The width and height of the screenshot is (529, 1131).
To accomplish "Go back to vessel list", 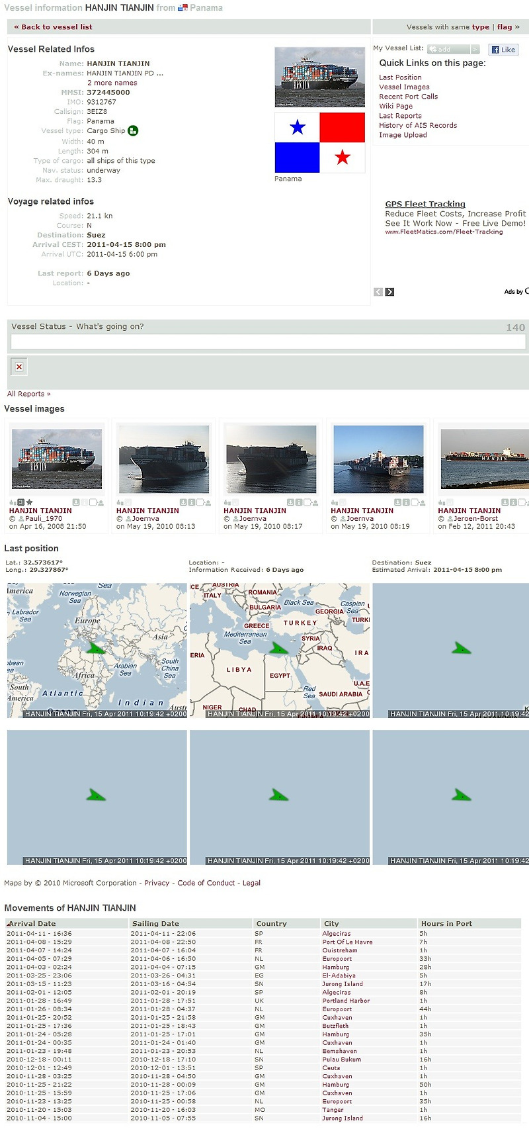I will [53, 27].
